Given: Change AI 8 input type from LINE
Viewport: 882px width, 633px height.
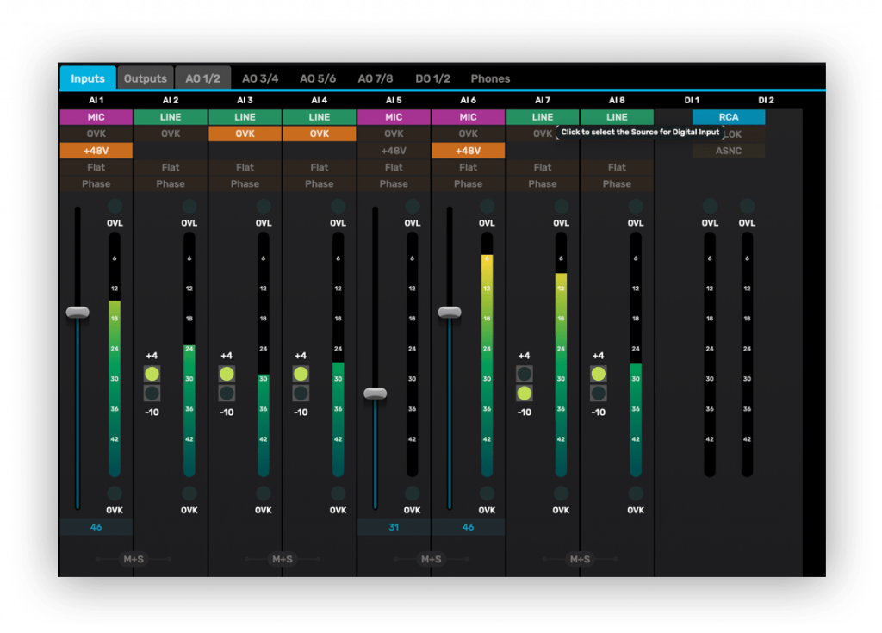Looking at the screenshot, I should pos(617,117).
